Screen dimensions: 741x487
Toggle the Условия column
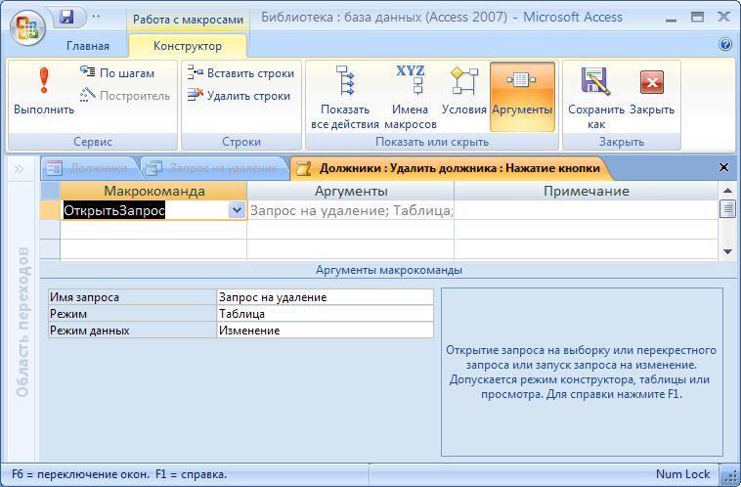pyautogui.click(x=464, y=91)
